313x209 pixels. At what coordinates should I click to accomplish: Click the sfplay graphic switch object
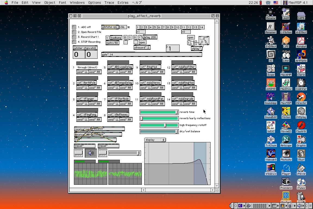204,41
